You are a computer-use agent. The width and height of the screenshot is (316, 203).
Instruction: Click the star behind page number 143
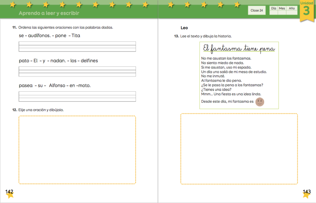click(x=306, y=195)
